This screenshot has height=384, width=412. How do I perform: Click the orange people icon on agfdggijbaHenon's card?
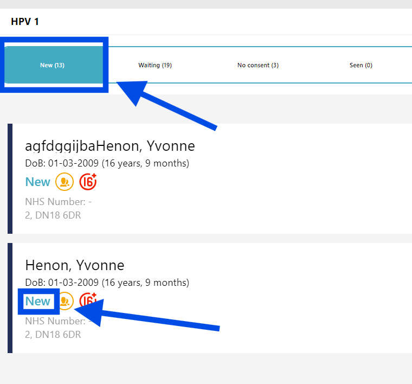(x=65, y=182)
